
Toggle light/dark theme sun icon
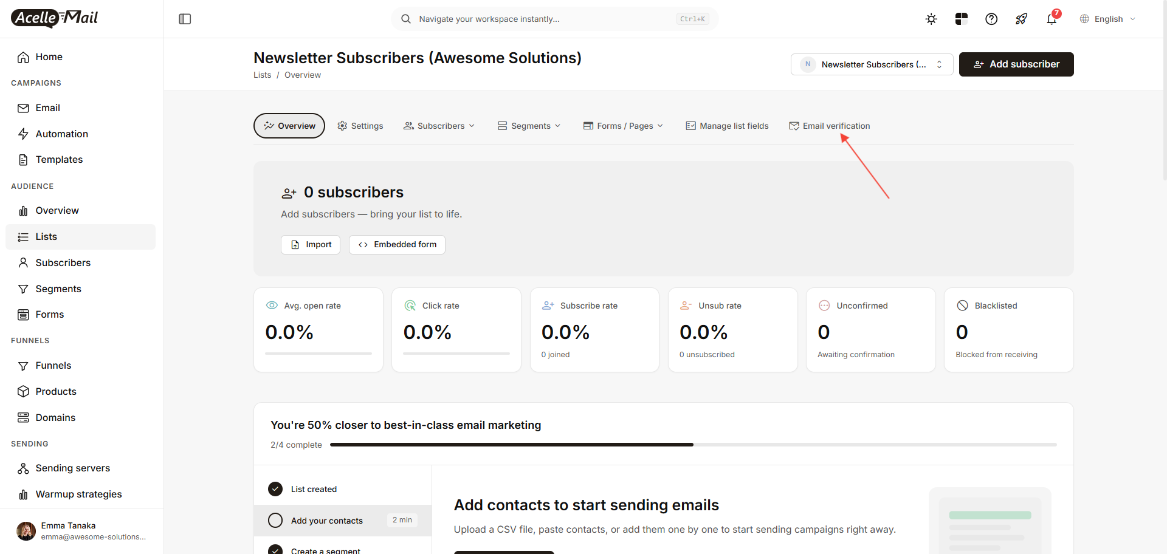tap(931, 19)
